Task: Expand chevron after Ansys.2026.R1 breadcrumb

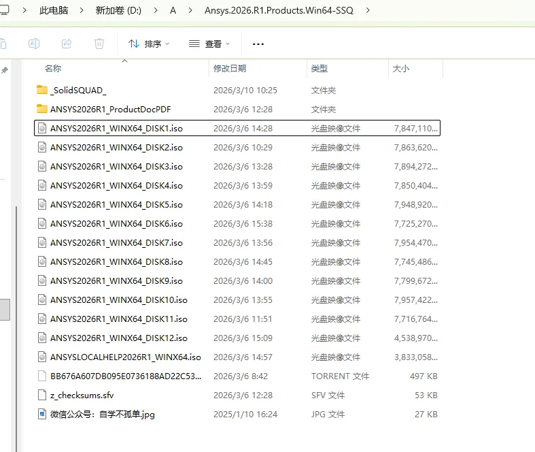Action: click(368, 10)
